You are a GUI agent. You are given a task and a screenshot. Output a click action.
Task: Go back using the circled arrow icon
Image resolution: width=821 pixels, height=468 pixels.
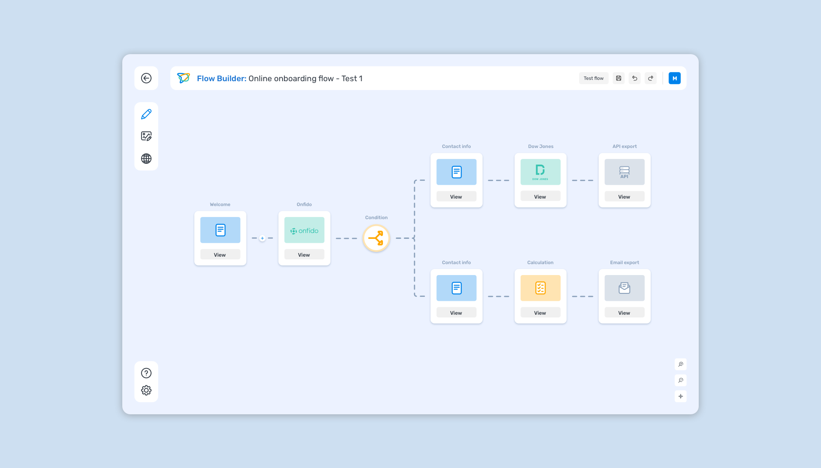[x=146, y=78]
